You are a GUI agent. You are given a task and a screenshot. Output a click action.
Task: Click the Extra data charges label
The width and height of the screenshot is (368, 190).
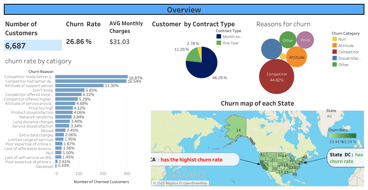point(36,135)
